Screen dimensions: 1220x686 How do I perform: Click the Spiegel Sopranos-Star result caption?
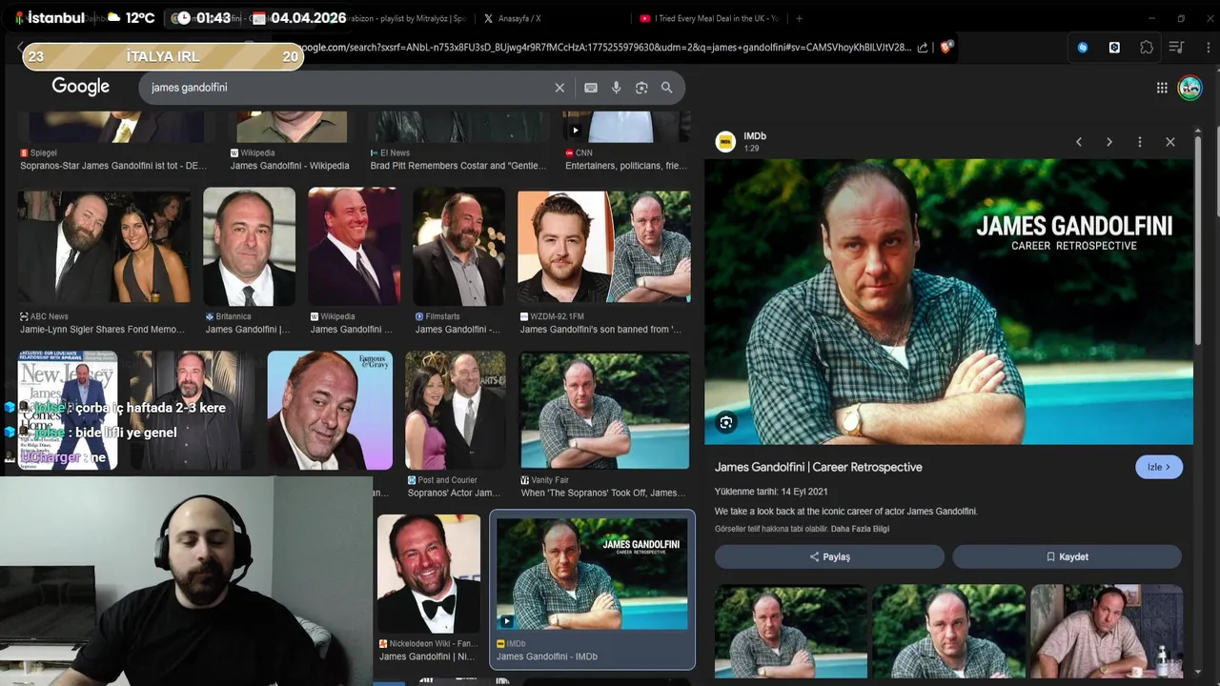pos(113,166)
